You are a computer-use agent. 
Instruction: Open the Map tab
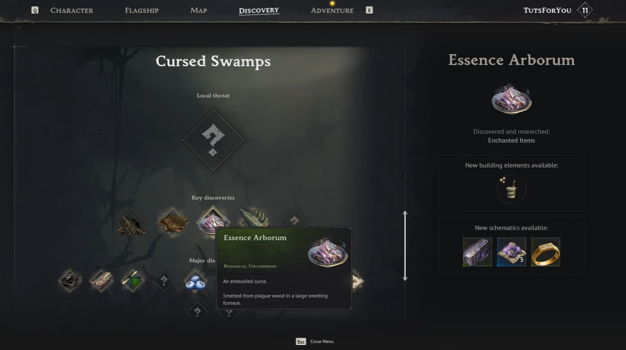pos(199,10)
